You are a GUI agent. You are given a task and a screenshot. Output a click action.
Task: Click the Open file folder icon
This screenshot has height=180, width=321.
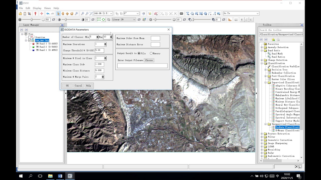click(20, 13)
